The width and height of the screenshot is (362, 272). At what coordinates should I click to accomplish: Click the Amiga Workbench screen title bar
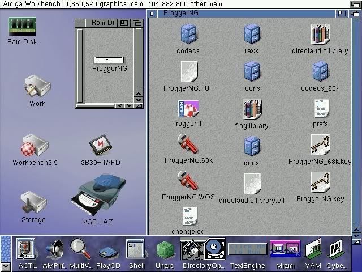170,4
